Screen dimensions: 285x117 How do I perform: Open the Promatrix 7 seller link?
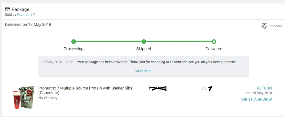[26, 15]
